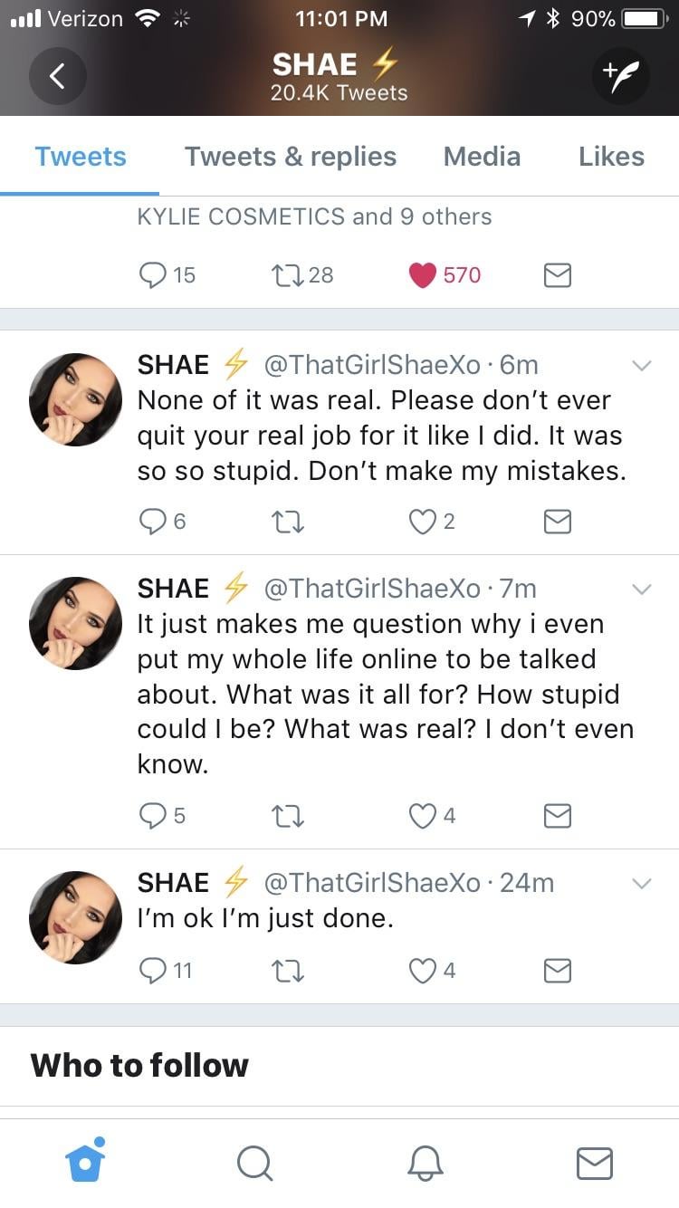The height and width of the screenshot is (1208, 679).
Task: Open the Likes tab
Action: click(611, 157)
